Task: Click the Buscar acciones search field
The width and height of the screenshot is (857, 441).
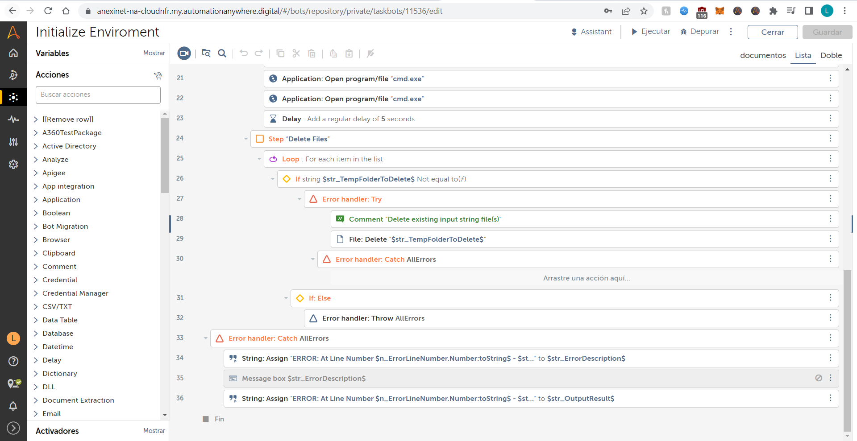Action: tap(98, 95)
